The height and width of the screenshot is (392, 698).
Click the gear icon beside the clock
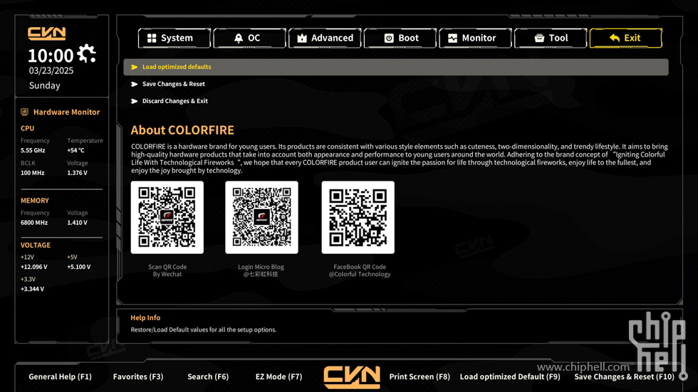(x=86, y=54)
